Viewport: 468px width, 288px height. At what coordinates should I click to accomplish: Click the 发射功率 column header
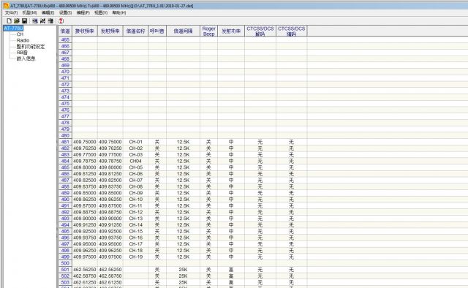231,31
